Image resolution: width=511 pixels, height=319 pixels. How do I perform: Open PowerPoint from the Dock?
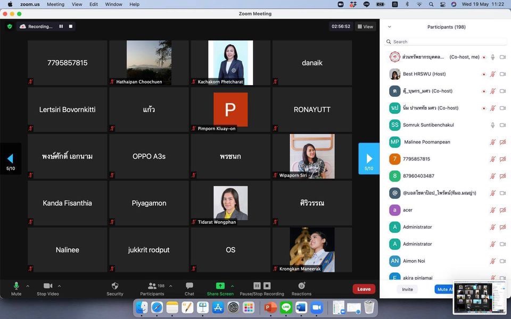(x=270, y=307)
